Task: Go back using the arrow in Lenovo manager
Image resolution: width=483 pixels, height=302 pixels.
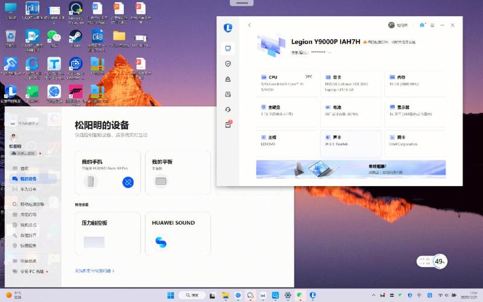Action: click(249, 25)
